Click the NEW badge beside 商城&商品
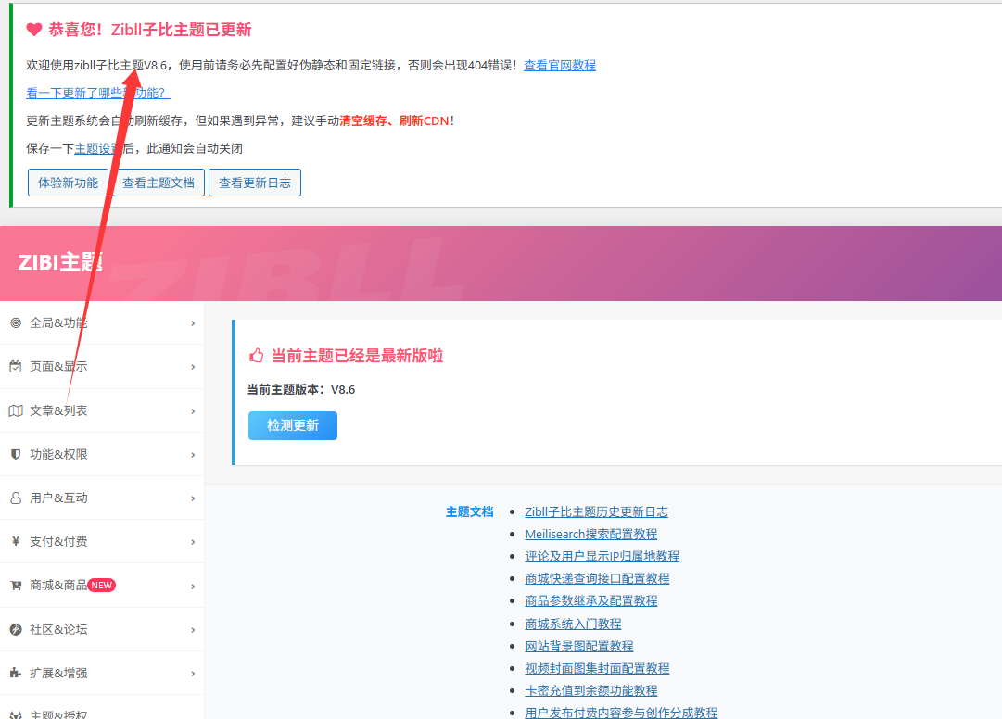The height and width of the screenshot is (719, 1002). point(102,586)
